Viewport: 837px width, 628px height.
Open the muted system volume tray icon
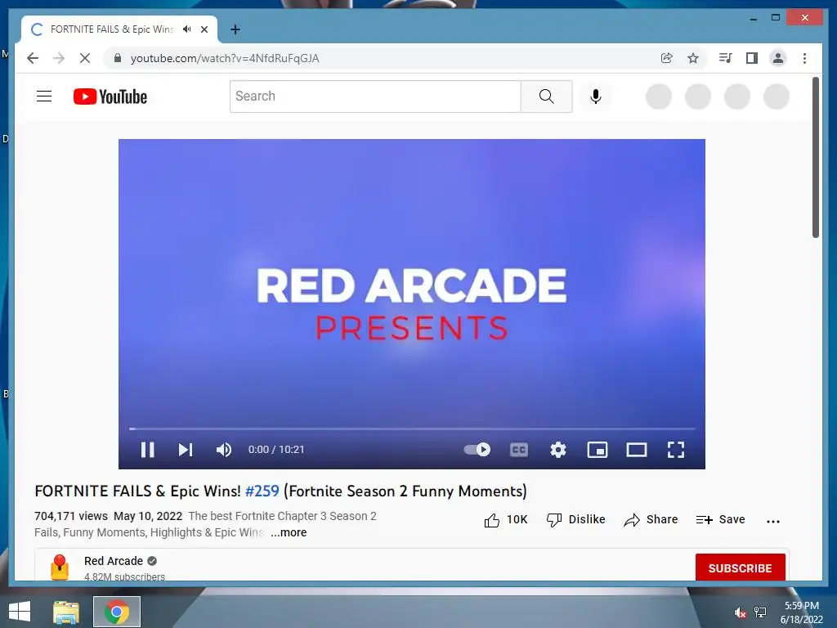[740, 612]
